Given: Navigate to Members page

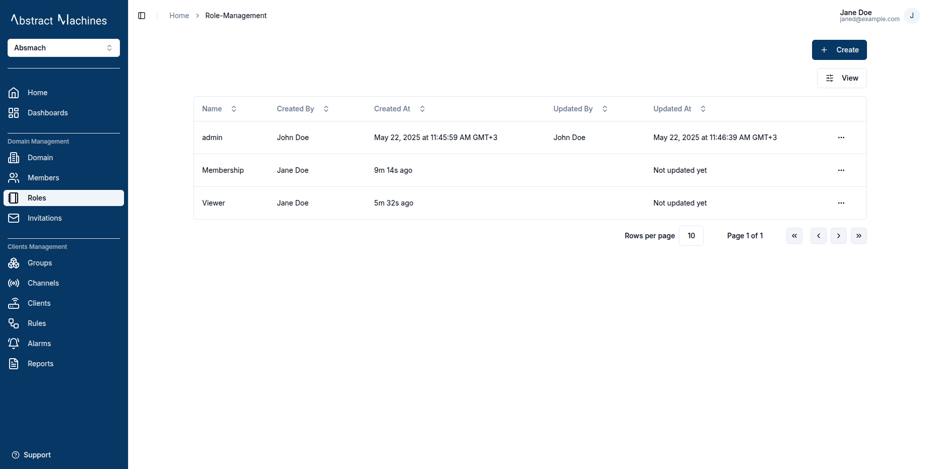Looking at the screenshot, I should click(64, 178).
